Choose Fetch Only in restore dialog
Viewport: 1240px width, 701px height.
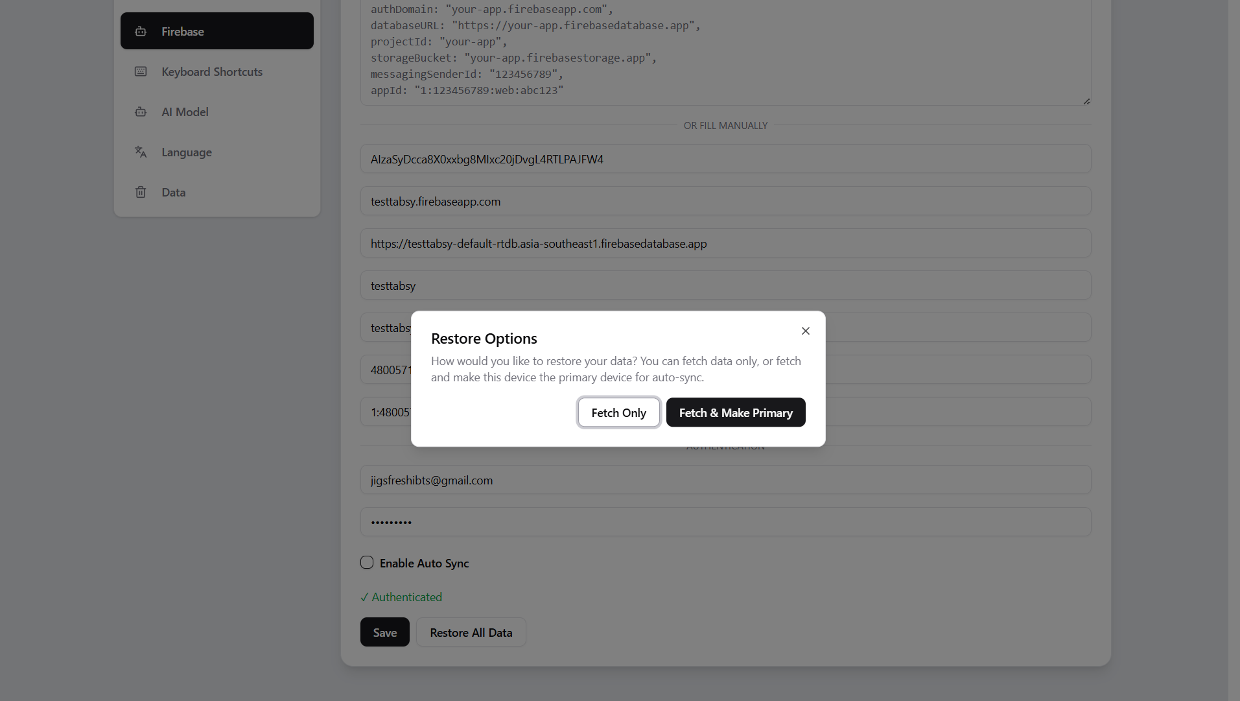tap(619, 412)
